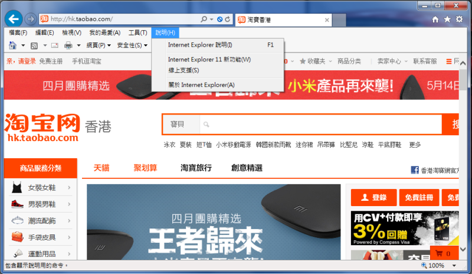Close the 說明(H) menu

[165, 32]
